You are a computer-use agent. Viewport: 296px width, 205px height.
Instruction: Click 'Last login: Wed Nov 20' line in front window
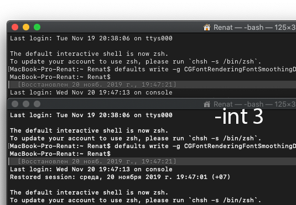91,92
